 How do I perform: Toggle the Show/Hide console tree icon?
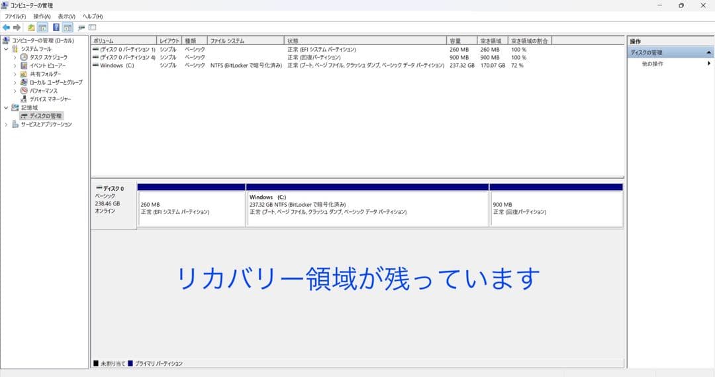[42, 28]
